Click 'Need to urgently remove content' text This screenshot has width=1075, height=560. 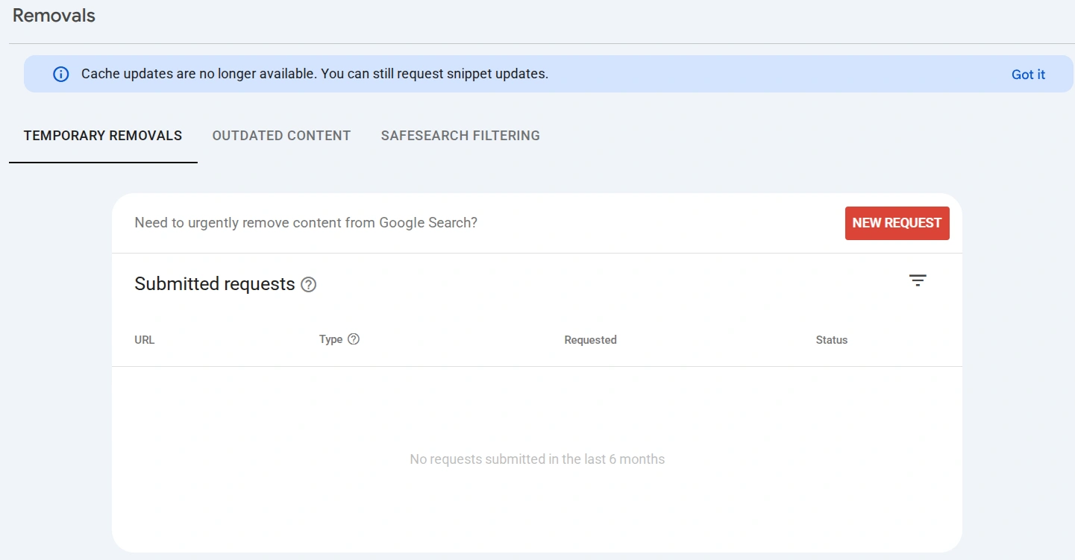coord(306,223)
